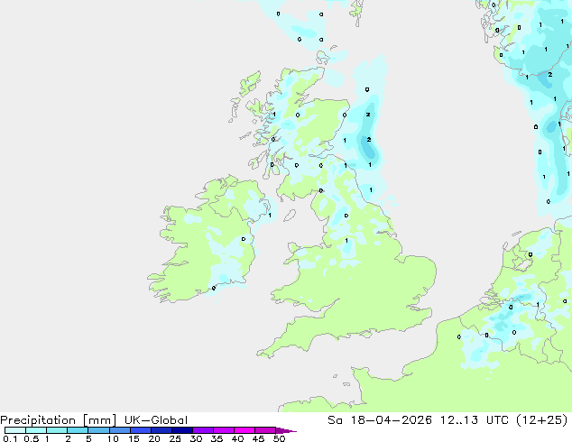Click the over-50 mm arrow tip of legend
572x442 pixels.
286,430
